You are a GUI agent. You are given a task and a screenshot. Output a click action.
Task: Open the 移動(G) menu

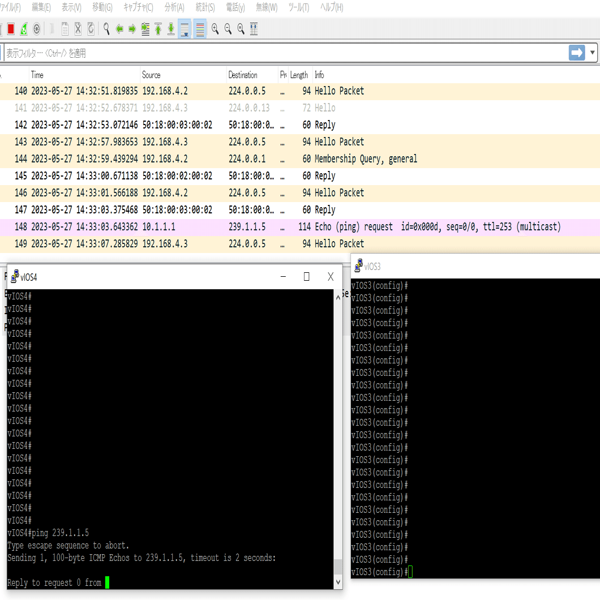coord(102,7)
